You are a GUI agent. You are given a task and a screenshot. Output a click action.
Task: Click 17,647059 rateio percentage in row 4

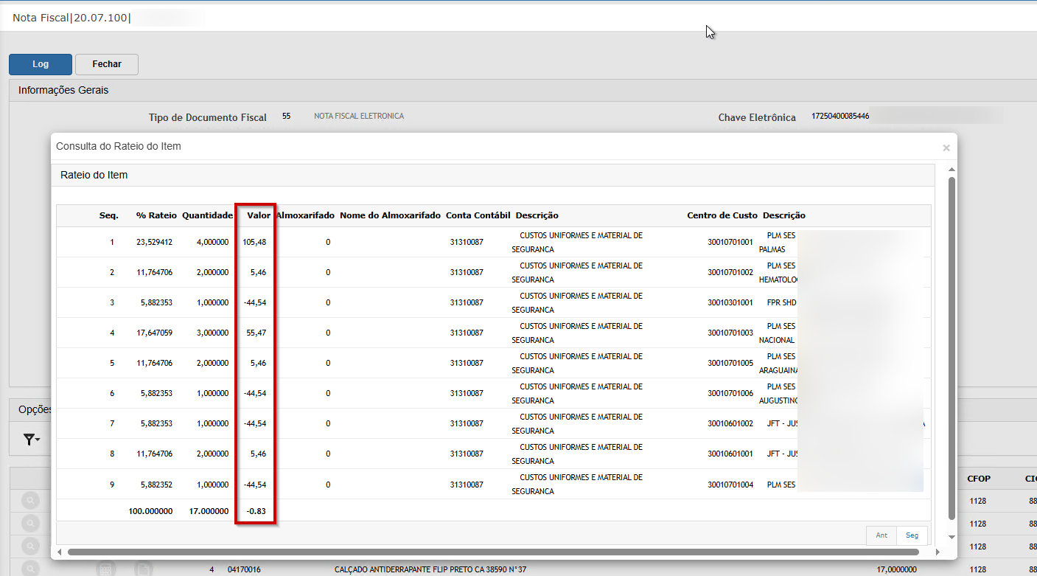(155, 333)
